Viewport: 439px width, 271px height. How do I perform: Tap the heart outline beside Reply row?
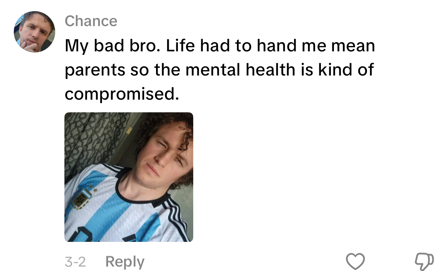(355, 261)
